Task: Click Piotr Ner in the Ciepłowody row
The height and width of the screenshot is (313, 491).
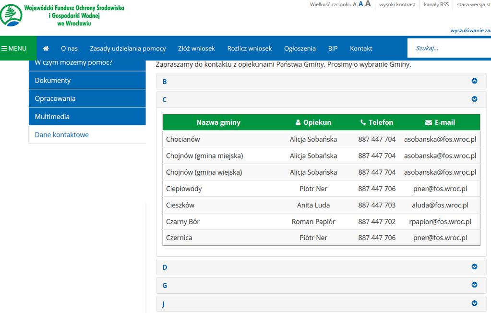Action: (313, 189)
